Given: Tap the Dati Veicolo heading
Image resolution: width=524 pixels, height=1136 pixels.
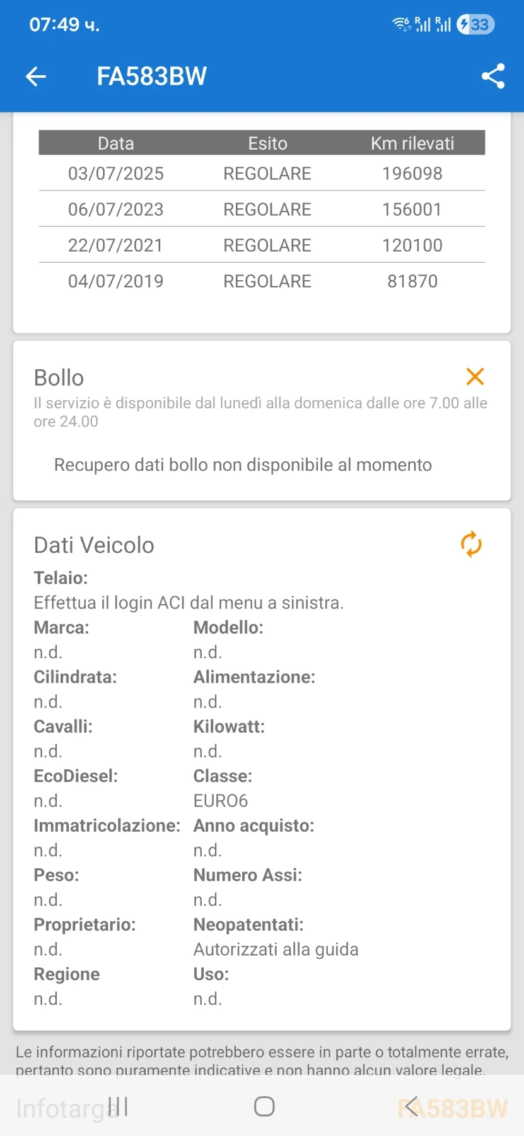Looking at the screenshot, I should (x=94, y=545).
